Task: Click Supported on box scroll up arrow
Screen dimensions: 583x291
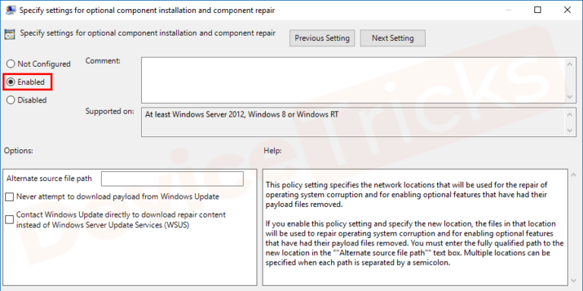Action: [569, 114]
